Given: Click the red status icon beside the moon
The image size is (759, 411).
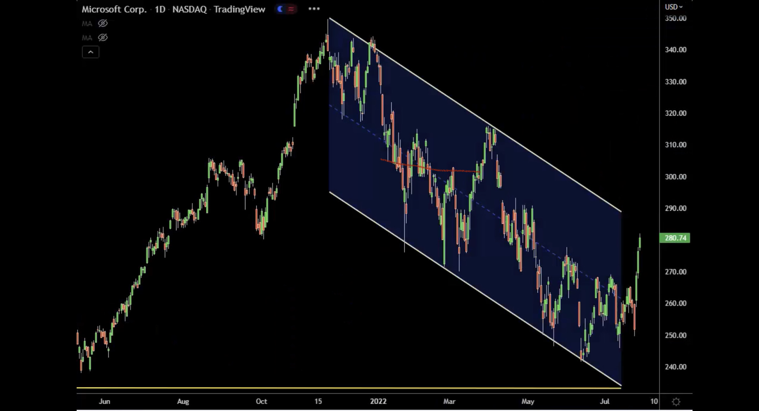Looking at the screenshot, I should [x=291, y=9].
